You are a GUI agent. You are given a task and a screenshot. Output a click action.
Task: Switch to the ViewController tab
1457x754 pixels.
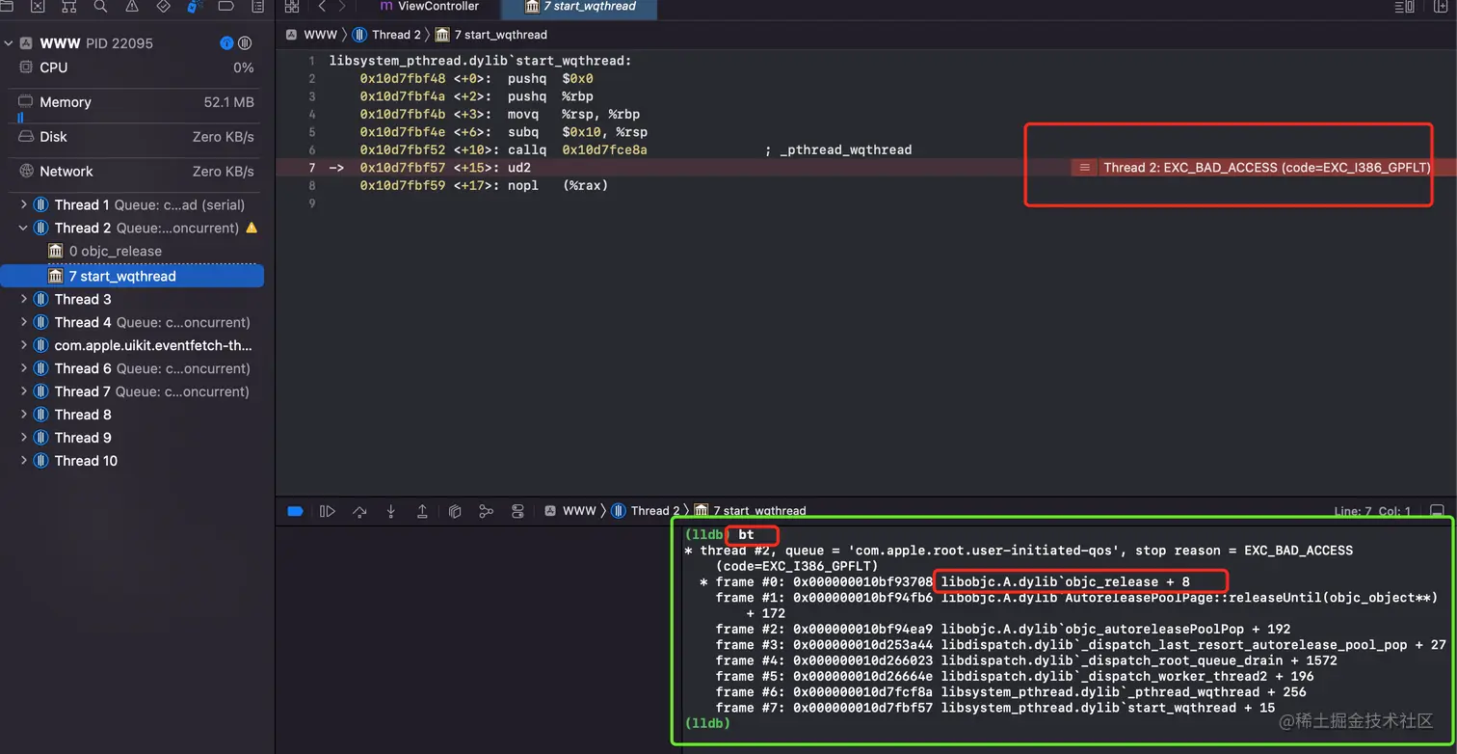[429, 8]
